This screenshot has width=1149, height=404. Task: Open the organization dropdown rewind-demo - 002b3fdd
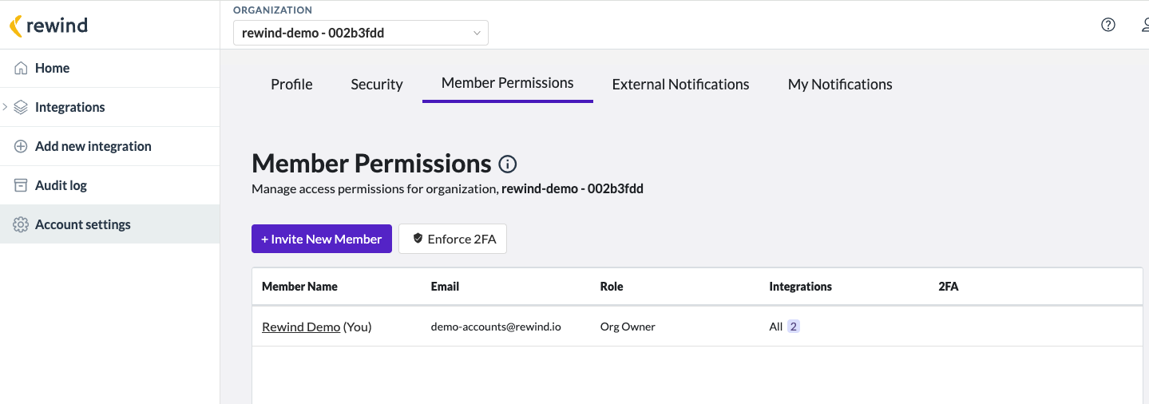(361, 33)
